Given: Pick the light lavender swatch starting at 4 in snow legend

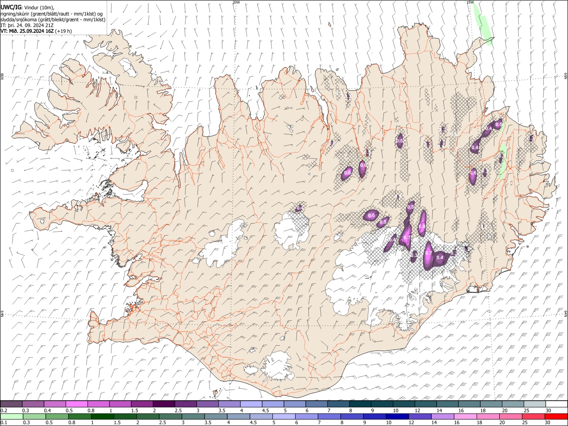Looking at the screenshot, I should pos(250,404).
